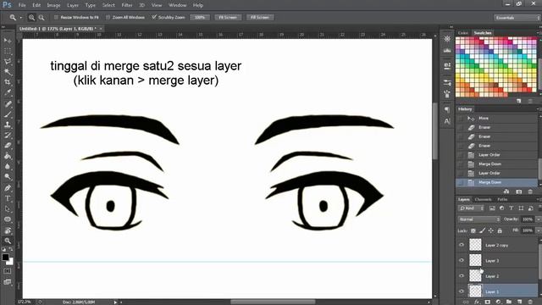Click the Zoom Out mode icon
Image resolution: width=542 pixels, height=305 pixels.
pyautogui.click(x=41, y=17)
